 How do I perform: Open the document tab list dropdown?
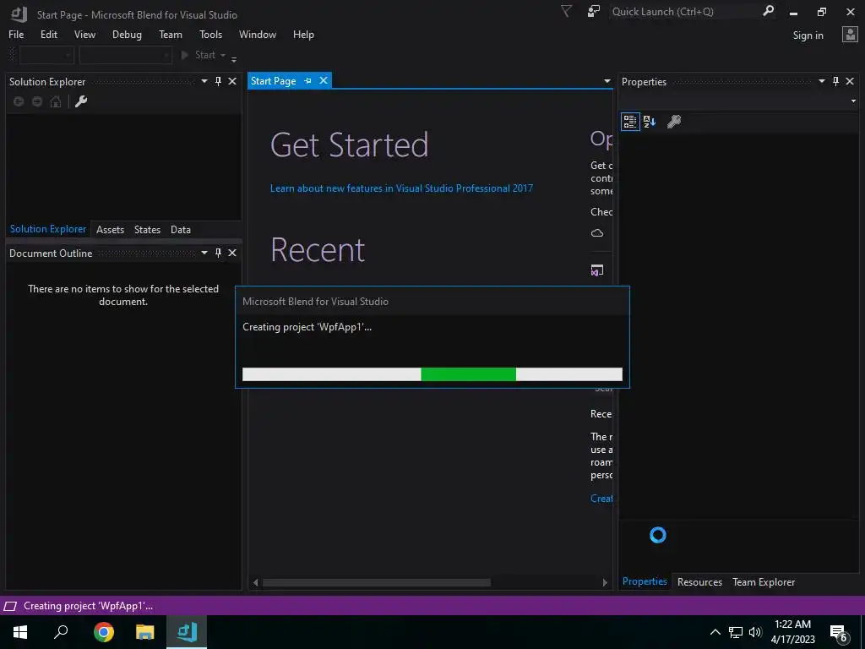point(607,81)
